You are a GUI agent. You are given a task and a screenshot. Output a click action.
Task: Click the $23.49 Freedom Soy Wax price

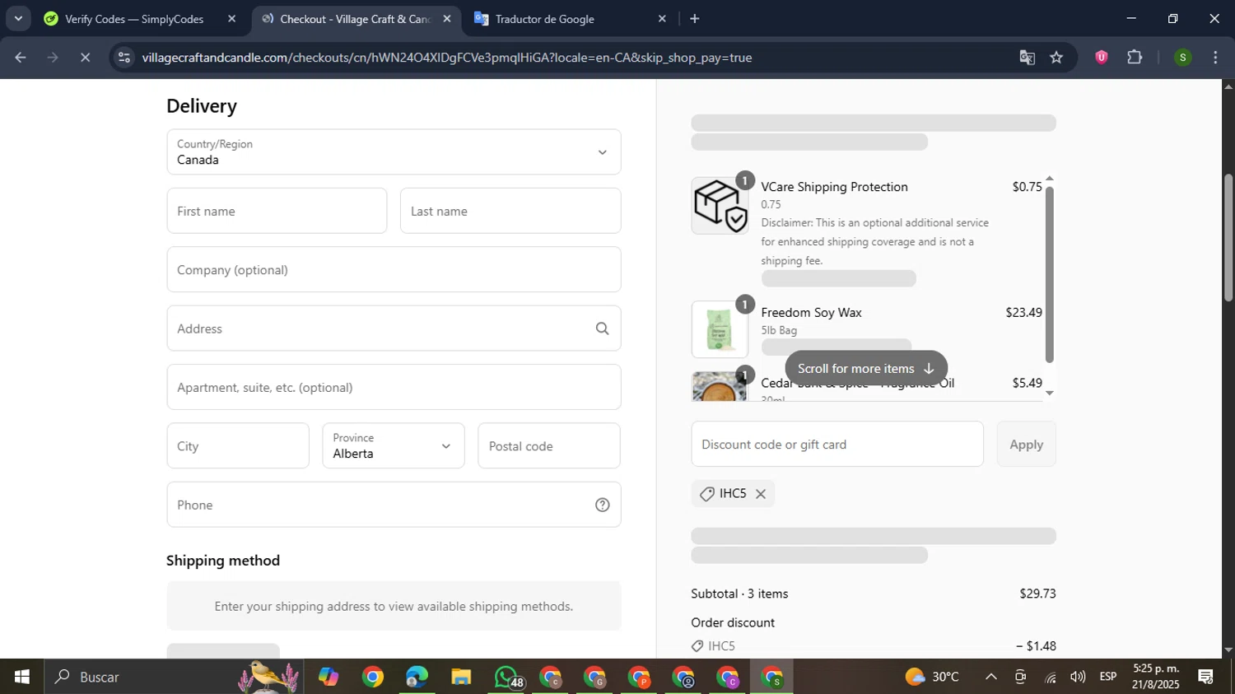coord(1023,313)
